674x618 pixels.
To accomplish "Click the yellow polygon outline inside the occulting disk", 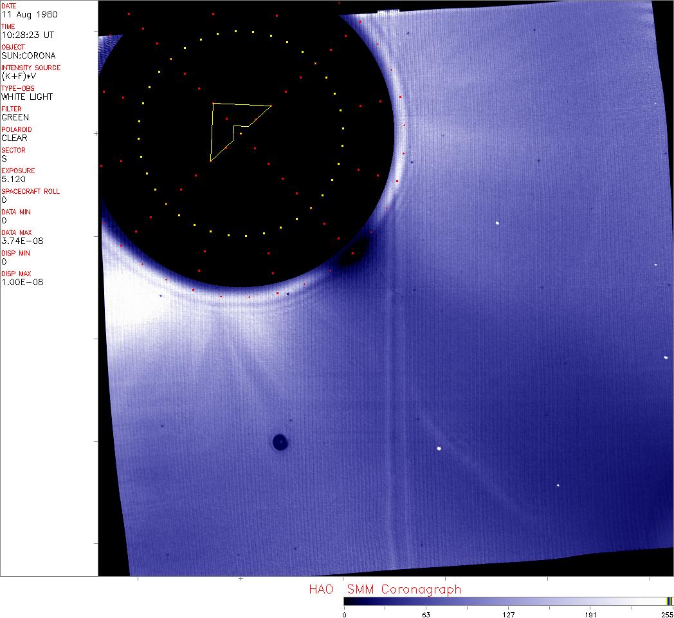I will (241, 104).
